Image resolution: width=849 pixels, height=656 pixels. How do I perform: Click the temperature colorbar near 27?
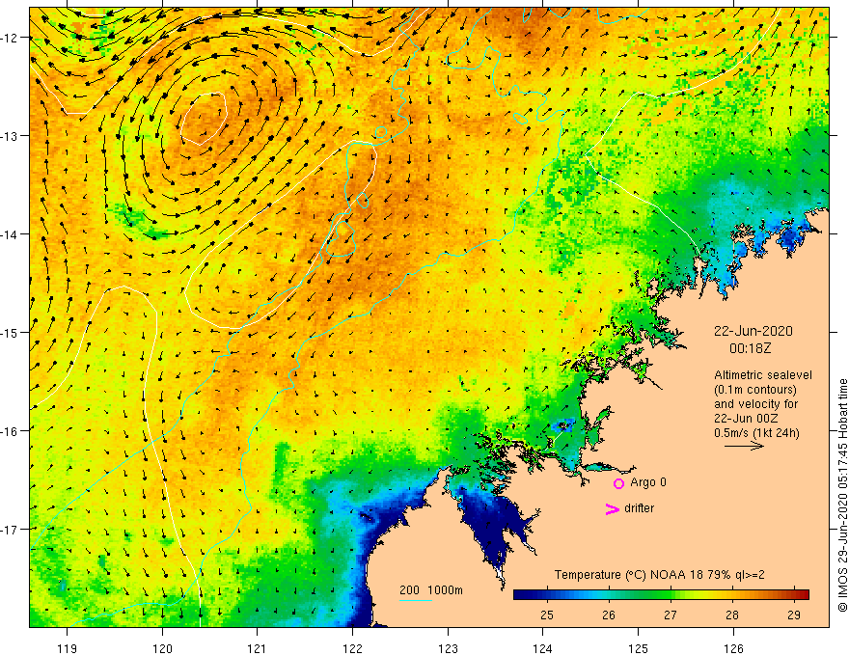[x=671, y=594]
